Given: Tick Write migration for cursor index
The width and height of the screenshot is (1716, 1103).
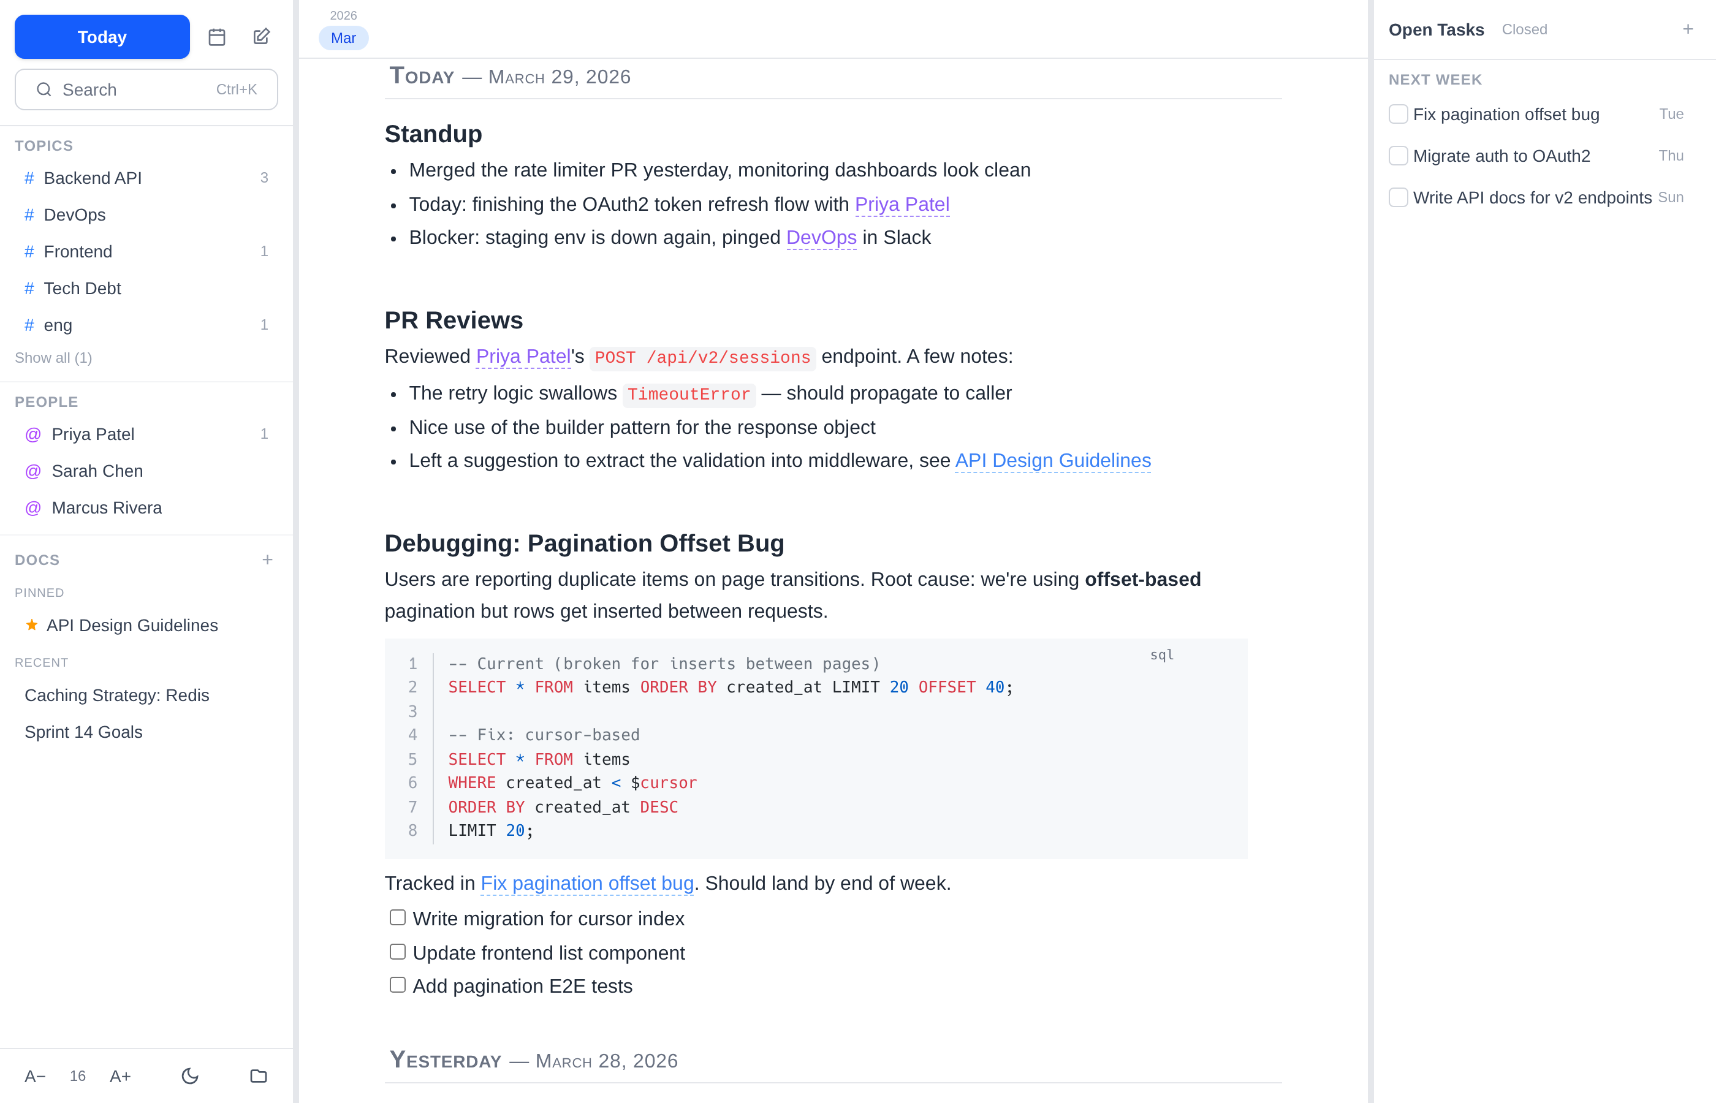Looking at the screenshot, I should point(398,917).
